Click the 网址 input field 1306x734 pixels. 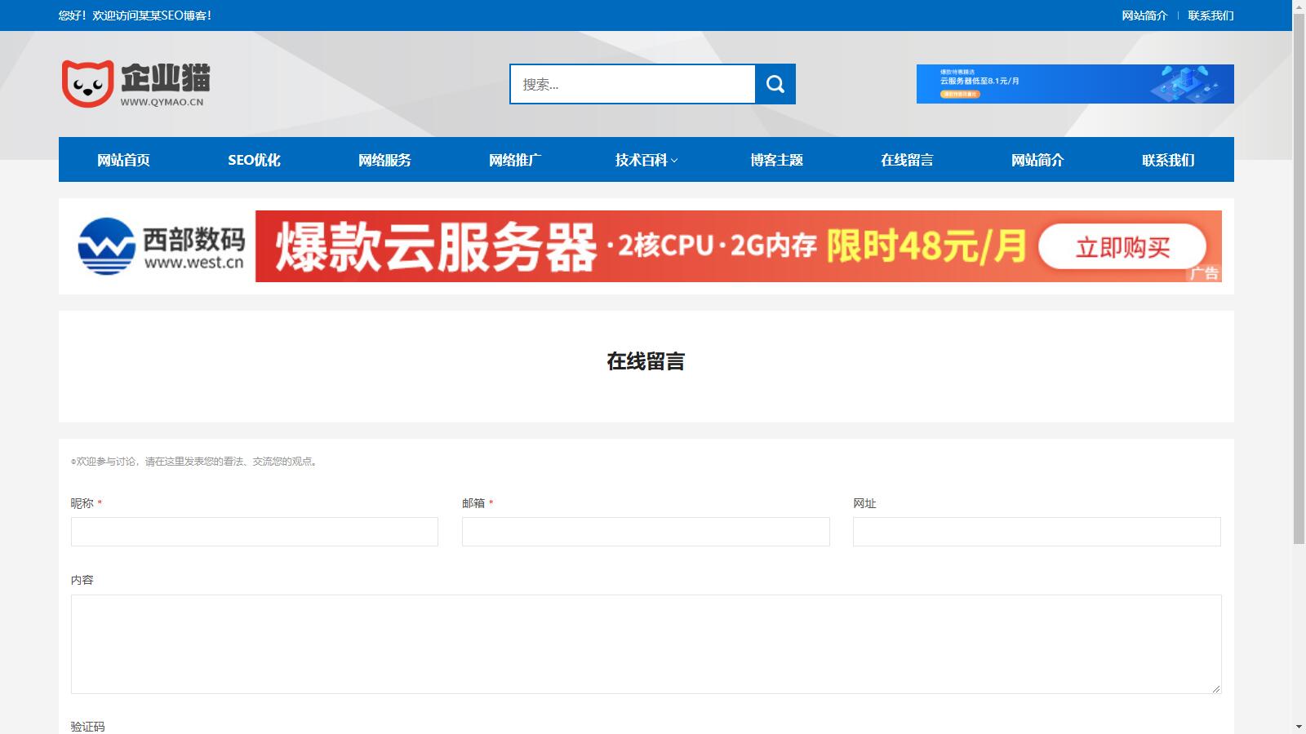[1037, 532]
